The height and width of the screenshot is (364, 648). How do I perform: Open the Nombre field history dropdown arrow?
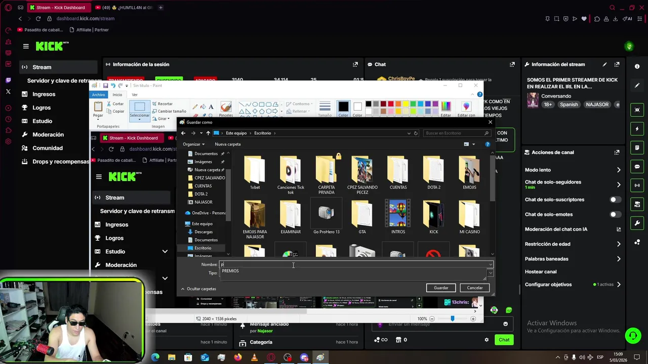490,264
